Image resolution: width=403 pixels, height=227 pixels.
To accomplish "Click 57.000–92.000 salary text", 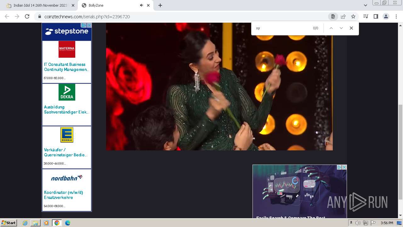I will click(54, 78).
